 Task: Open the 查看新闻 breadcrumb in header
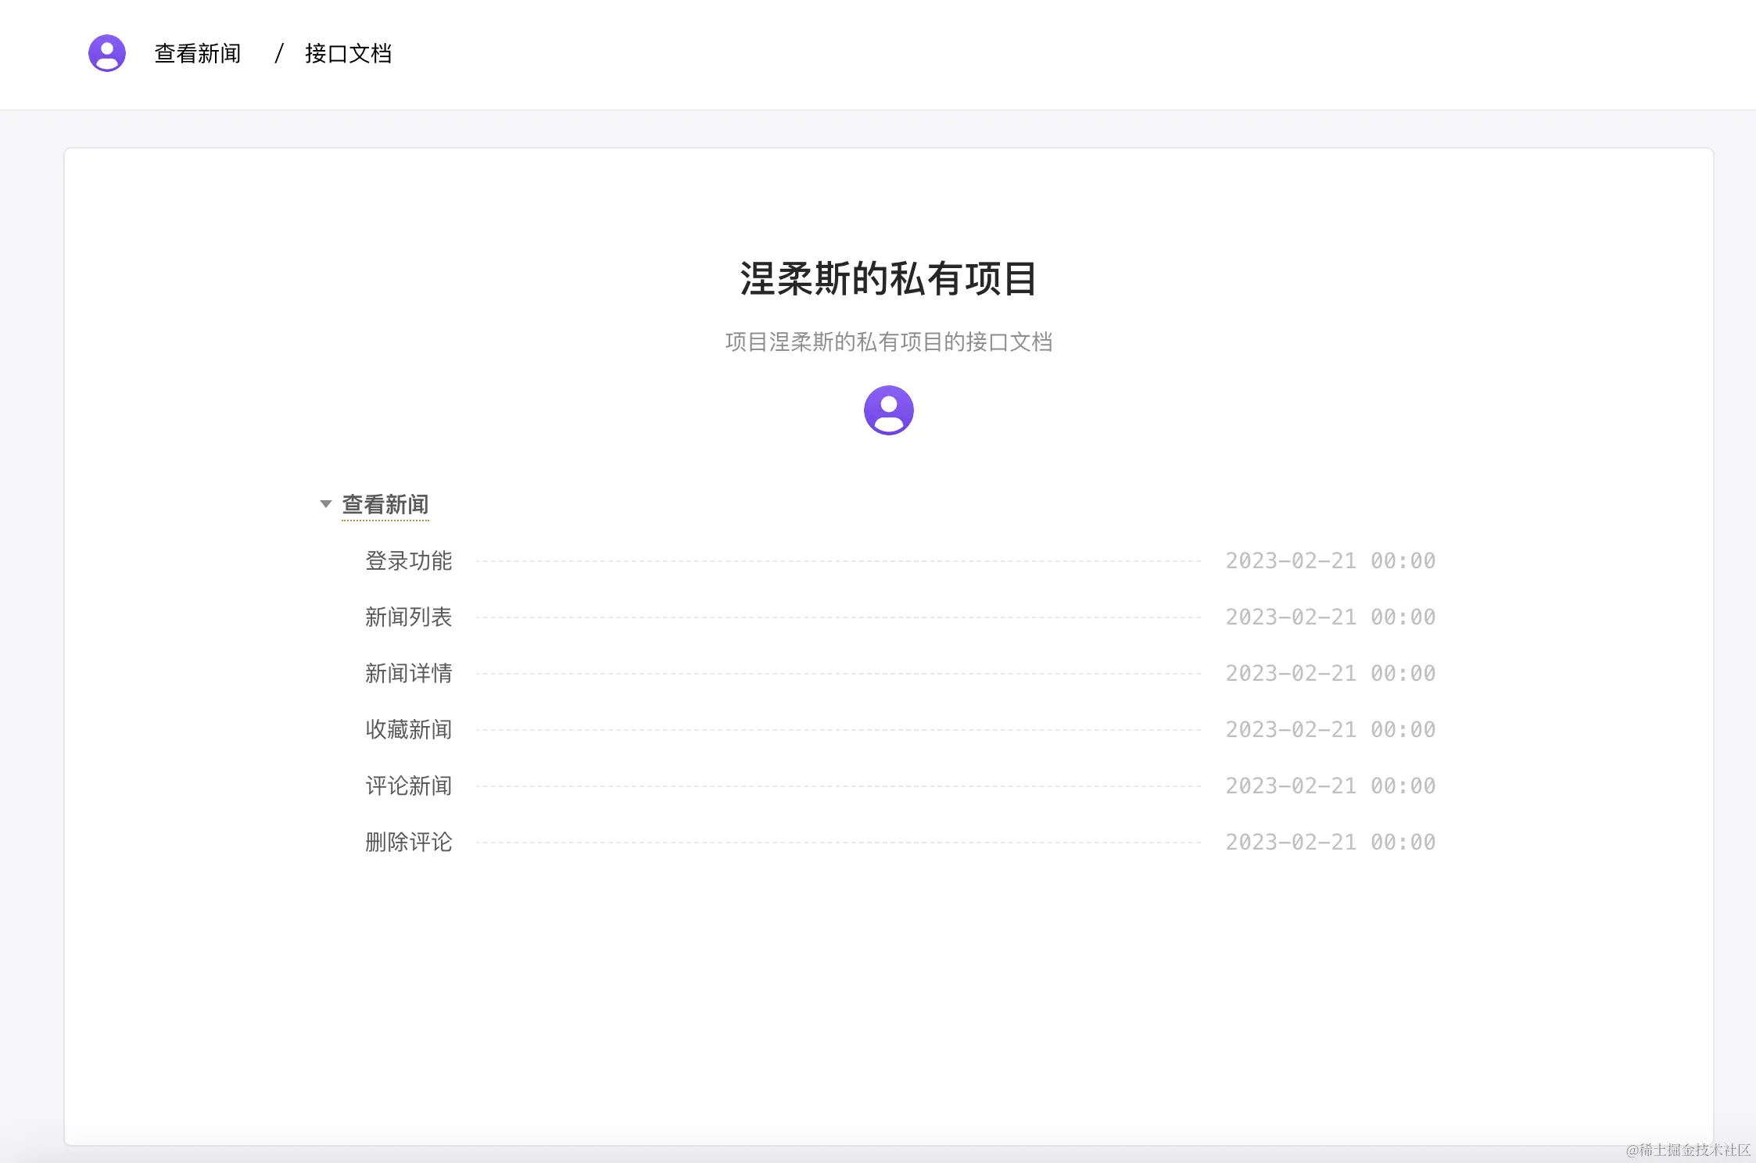(x=198, y=53)
